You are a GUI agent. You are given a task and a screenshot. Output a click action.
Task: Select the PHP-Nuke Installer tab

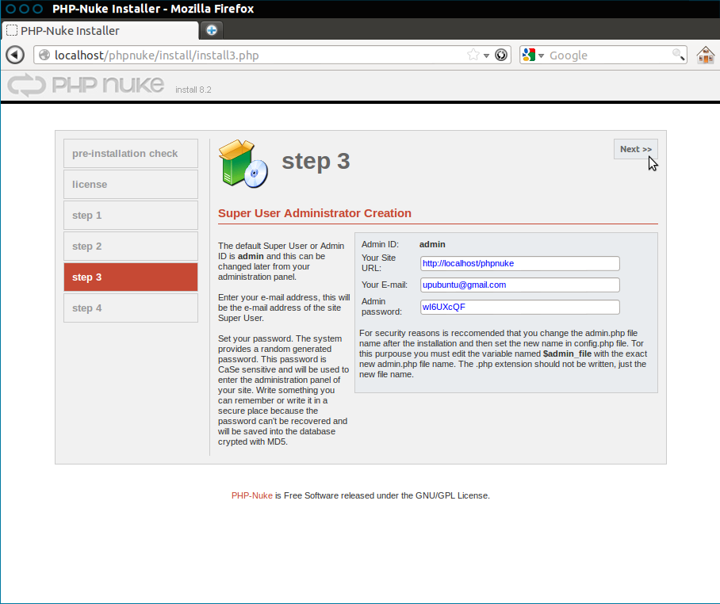coord(100,31)
